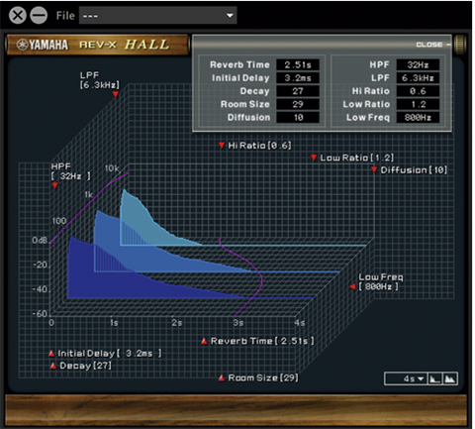Select the Low Ratio red triangle marker

(x=314, y=158)
